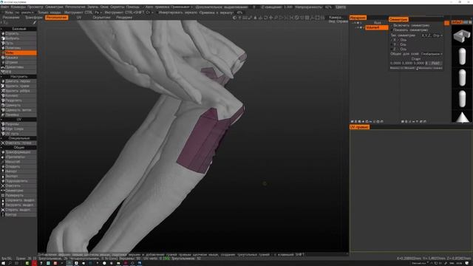Select the Примитивы tool in the Базовые group
This screenshot has height=266, width=473.
click(18, 67)
